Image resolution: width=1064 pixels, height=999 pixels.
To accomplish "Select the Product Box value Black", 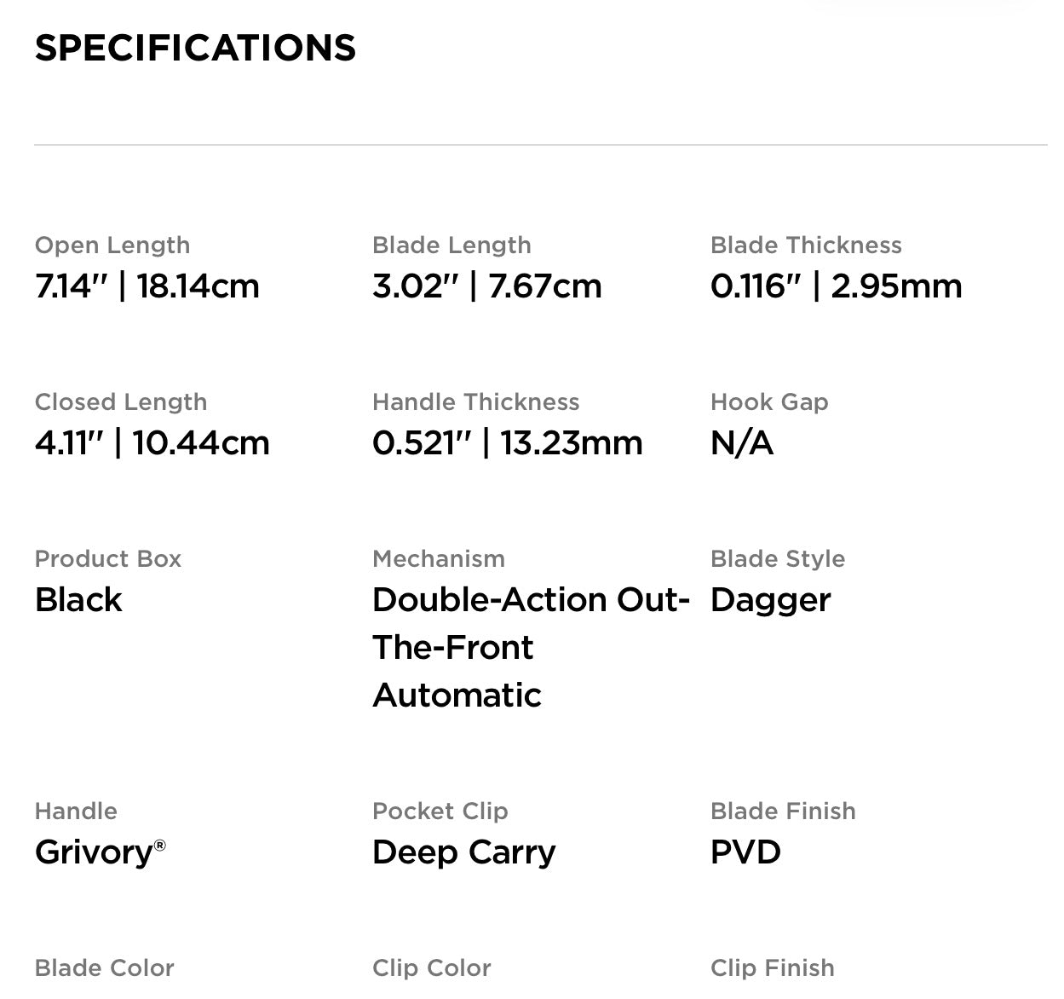I will 78,600.
